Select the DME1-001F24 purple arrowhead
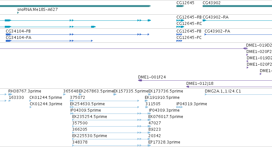The image size is (272, 147). (x=140, y=80)
